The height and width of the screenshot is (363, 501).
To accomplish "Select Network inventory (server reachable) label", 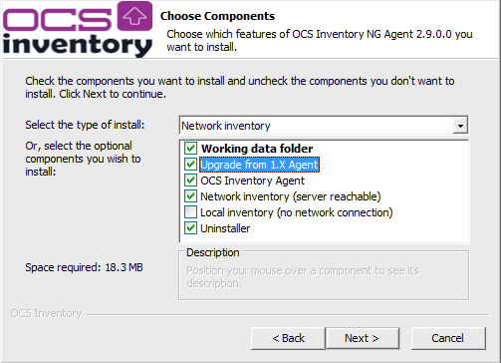I will click(291, 196).
